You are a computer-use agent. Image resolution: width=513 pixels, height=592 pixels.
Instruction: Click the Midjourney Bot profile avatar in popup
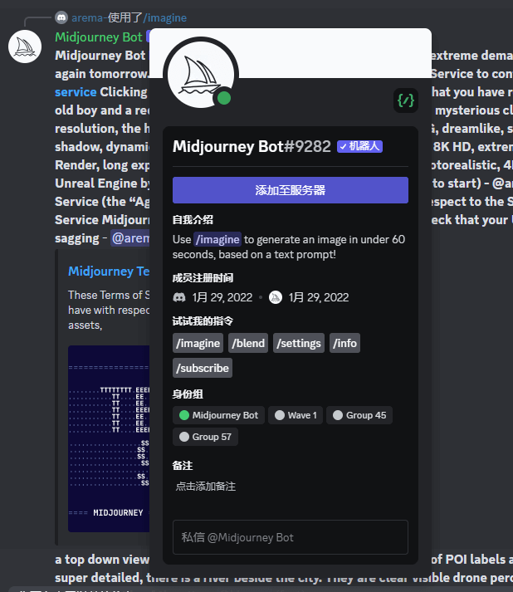coord(201,75)
